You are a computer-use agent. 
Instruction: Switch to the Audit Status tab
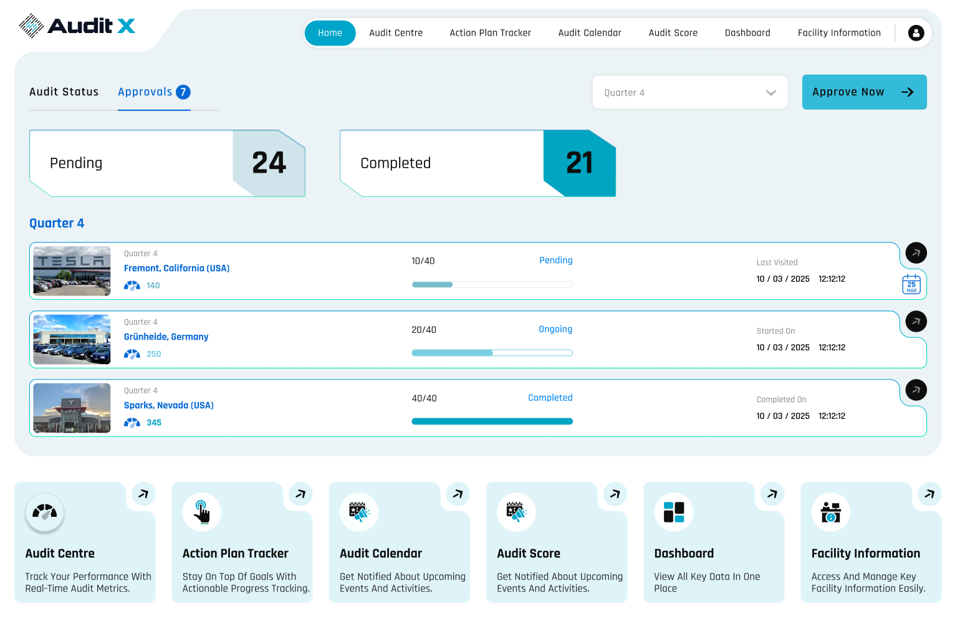64,92
